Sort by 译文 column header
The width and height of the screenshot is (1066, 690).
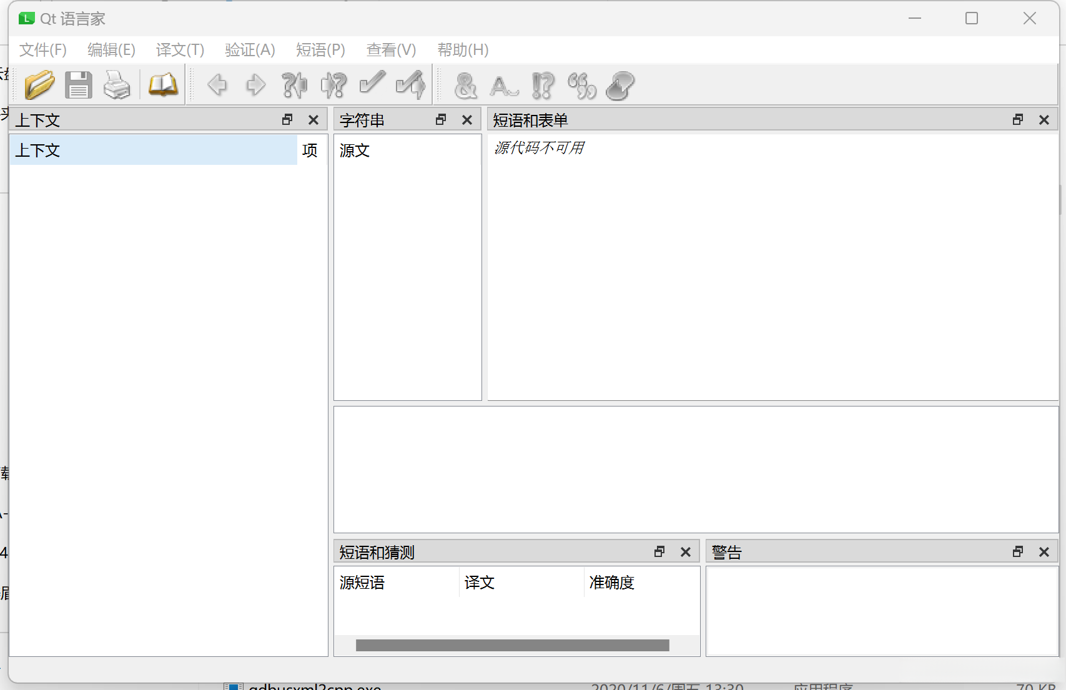521,583
